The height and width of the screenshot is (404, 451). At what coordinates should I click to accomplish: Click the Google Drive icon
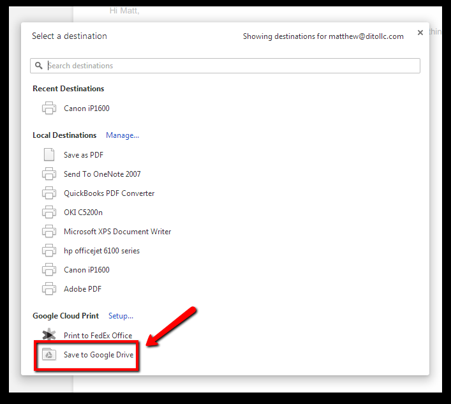point(49,354)
